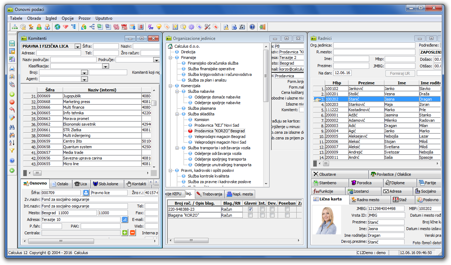Click the green plus add-record sidebar icon
Screen dimensions: 451x265
[12, 94]
